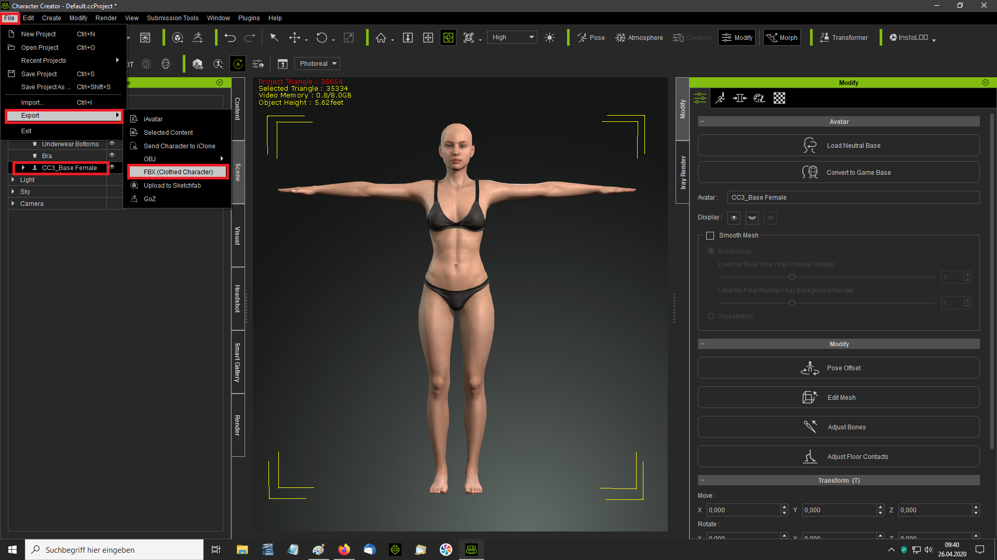Expand the Light tree node
This screenshot has width=997, height=560.
coord(12,179)
